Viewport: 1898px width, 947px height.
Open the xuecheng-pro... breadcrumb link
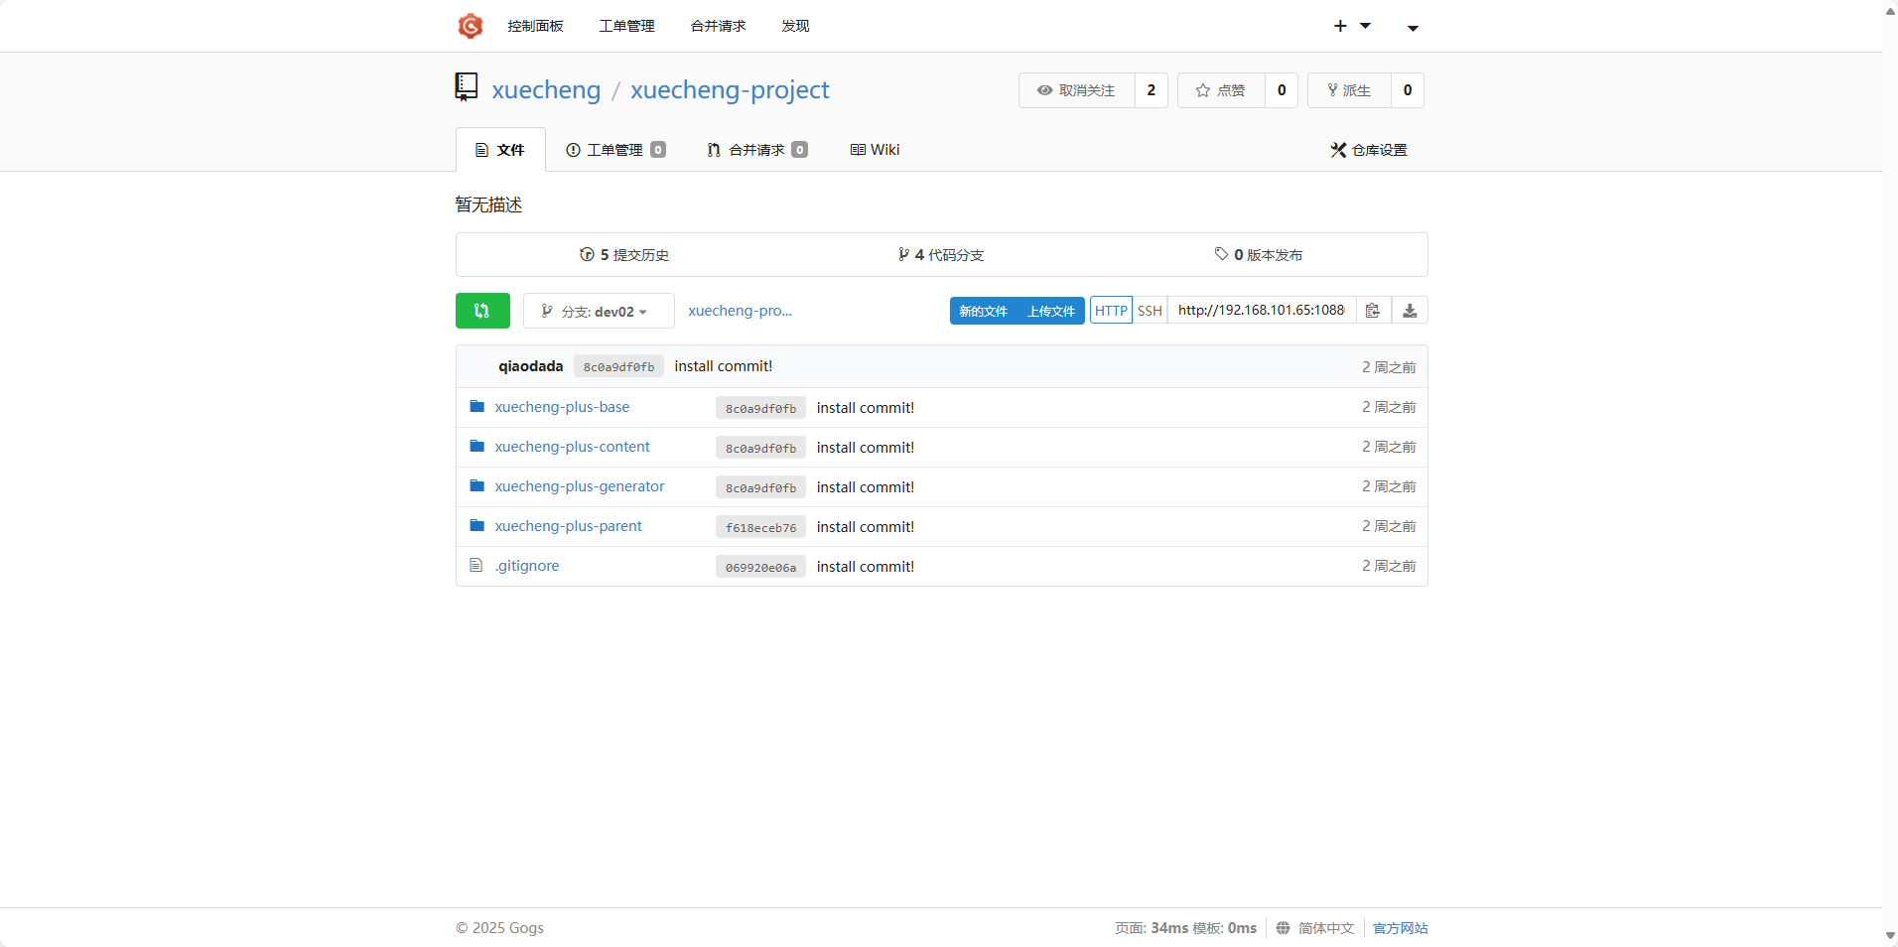[740, 311]
